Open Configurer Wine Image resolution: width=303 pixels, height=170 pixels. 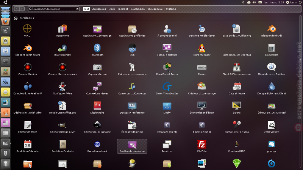pyautogui.click(x=62, y=87)
